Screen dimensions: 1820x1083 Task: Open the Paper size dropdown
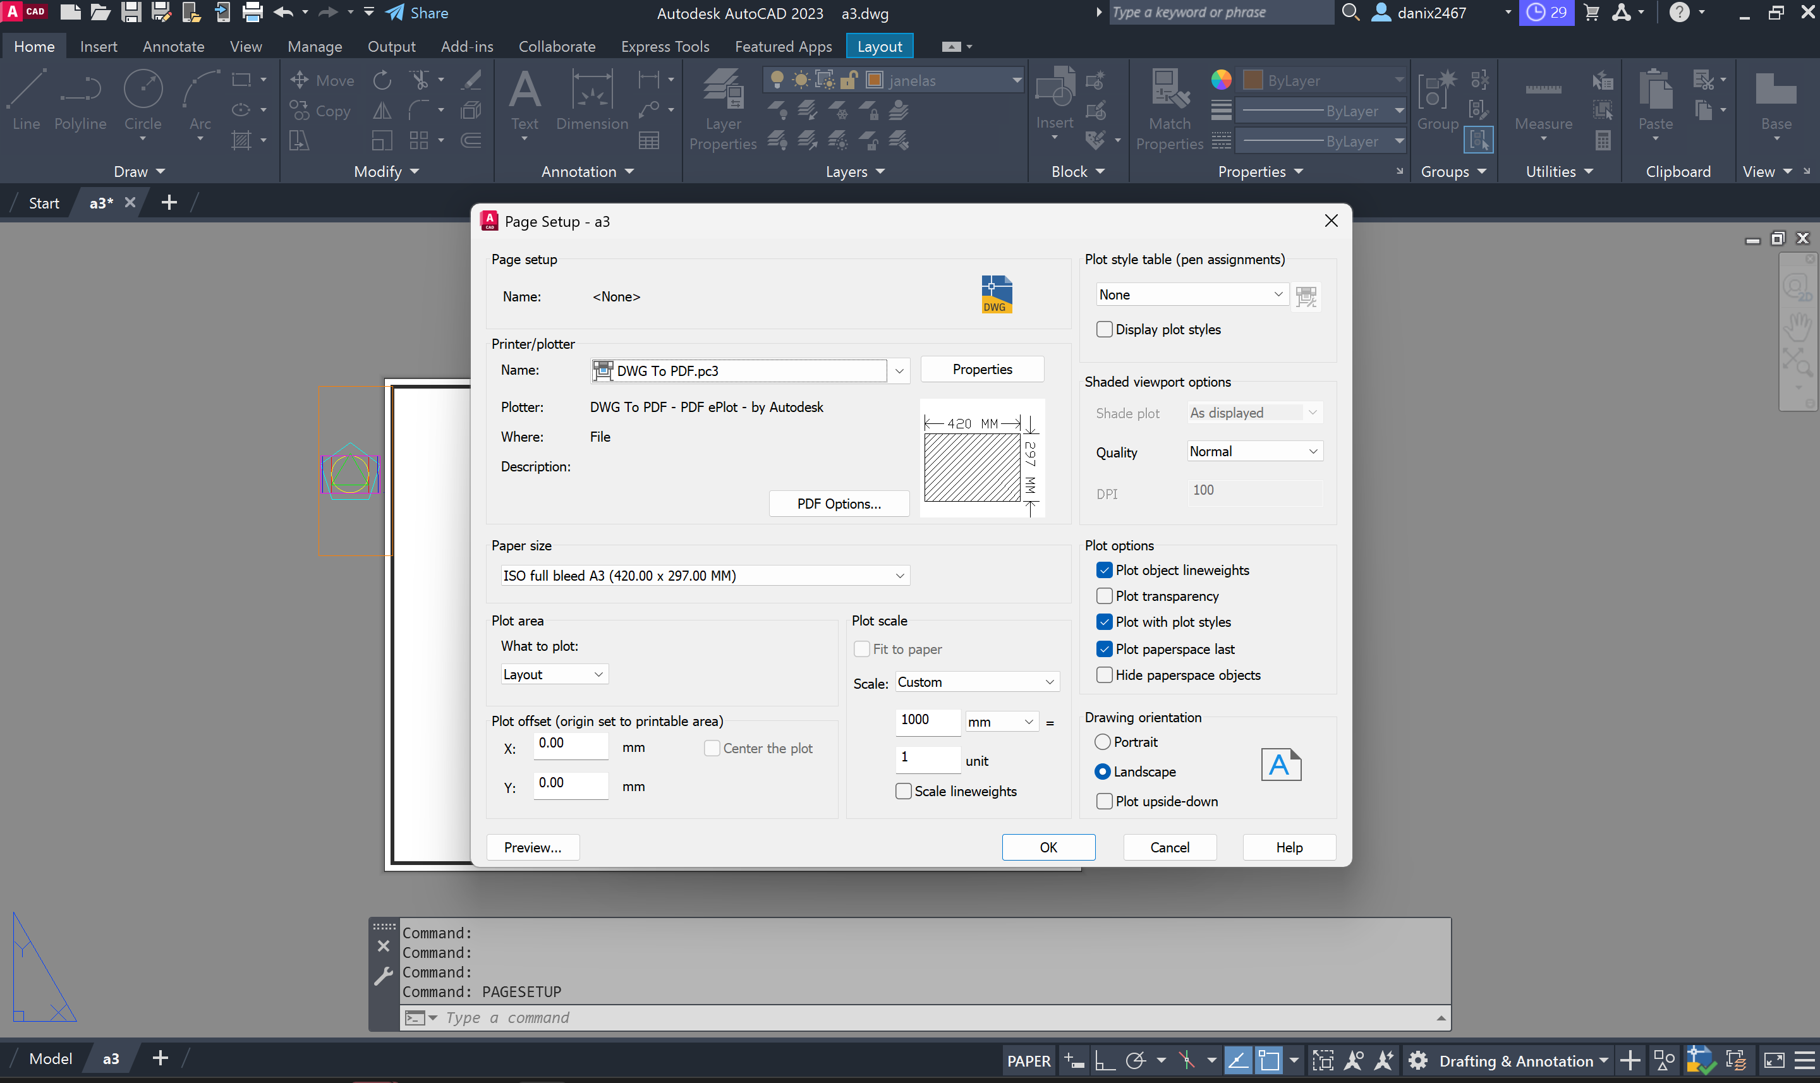point(705,576)
